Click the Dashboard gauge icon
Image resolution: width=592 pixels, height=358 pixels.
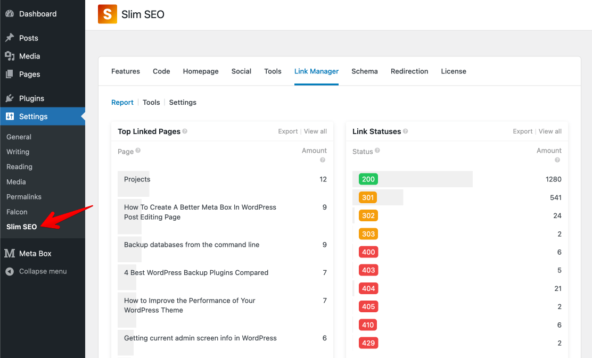coord(10,14)
